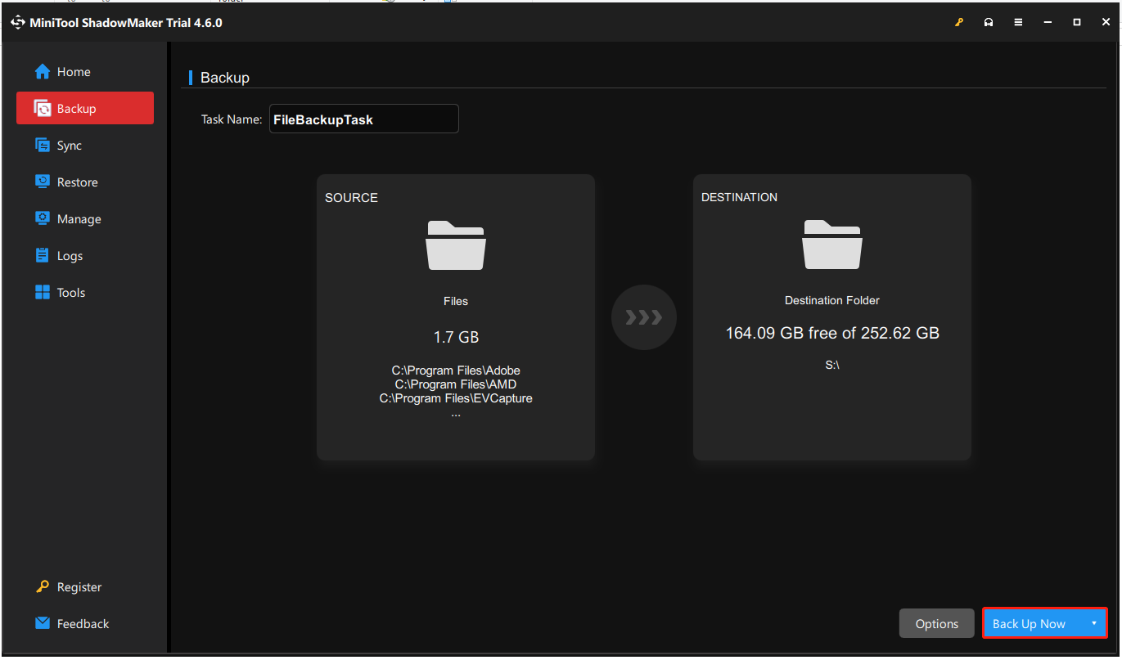Open the Home page in sidebar

point(85,72)
